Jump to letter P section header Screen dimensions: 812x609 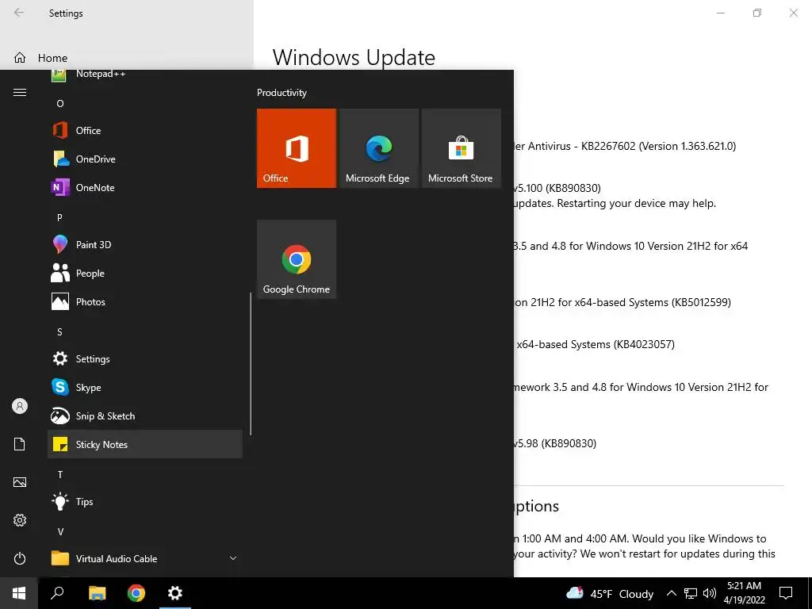pyautogui.click(x=60, y=217)
